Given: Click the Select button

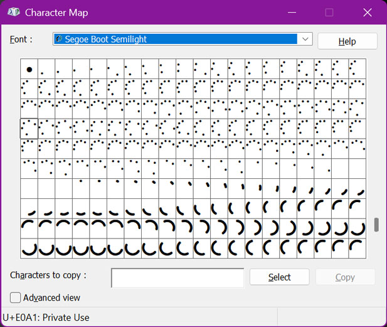Looking at the screenshot, I should coord(279,277).
